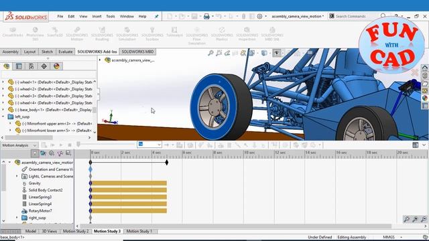Open the Appearances color ball in task pane
Image resolution: width=429 pixels, height=241 pixels.
coord(425,98)
